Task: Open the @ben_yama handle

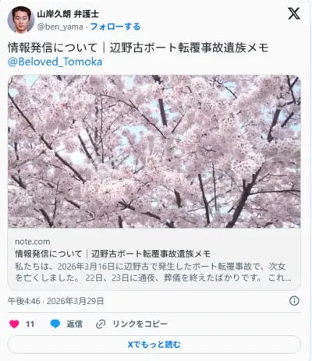Action: point(60,27)
